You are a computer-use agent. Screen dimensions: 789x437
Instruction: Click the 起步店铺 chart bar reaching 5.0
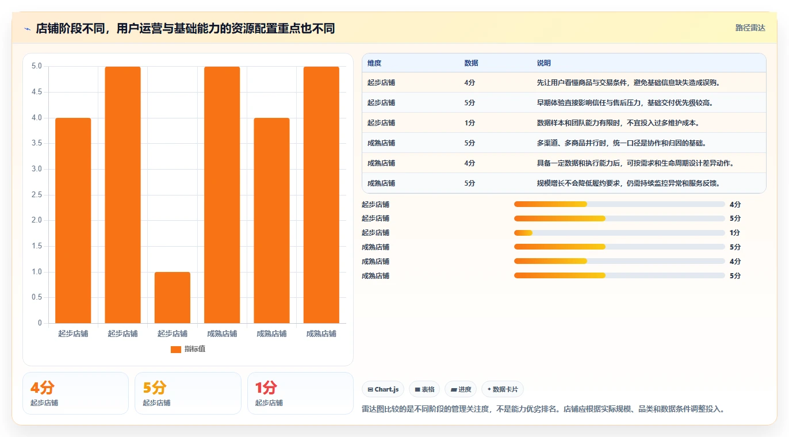point(122,195)
